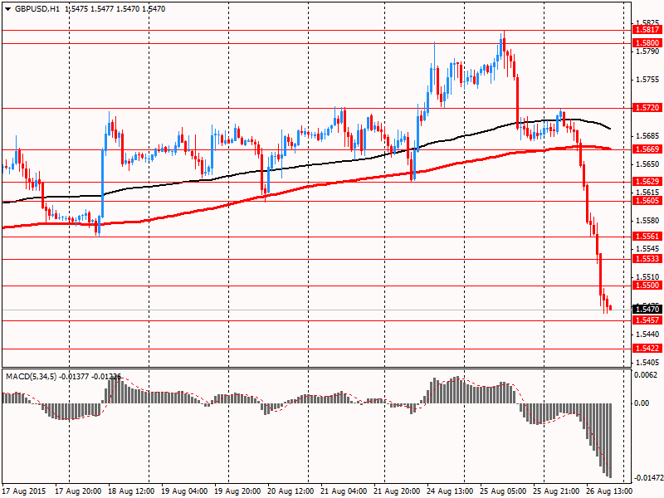
Task: Click the 1.5545 price axis tick
Action: pyautogui.click(x=647, y=248)
